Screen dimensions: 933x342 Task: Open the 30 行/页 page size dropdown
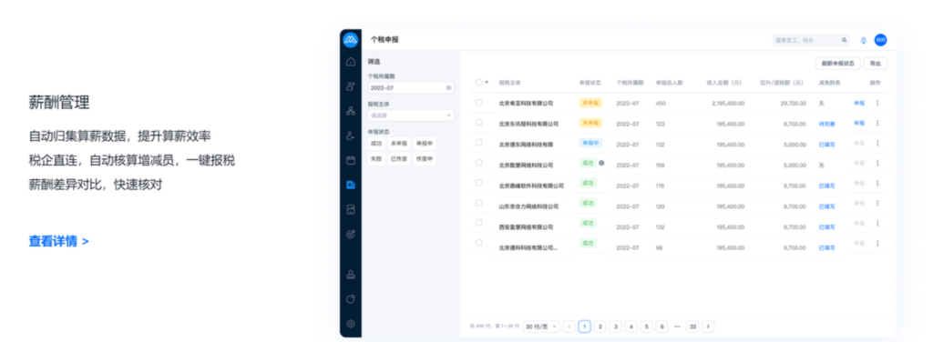click(x=541, y=327)
